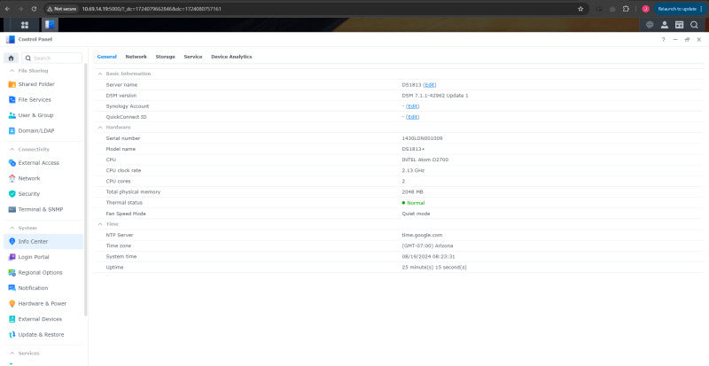Select the Quiet mode fan value
This screenshot has width=709, height=366.
[x=416, y=214]
